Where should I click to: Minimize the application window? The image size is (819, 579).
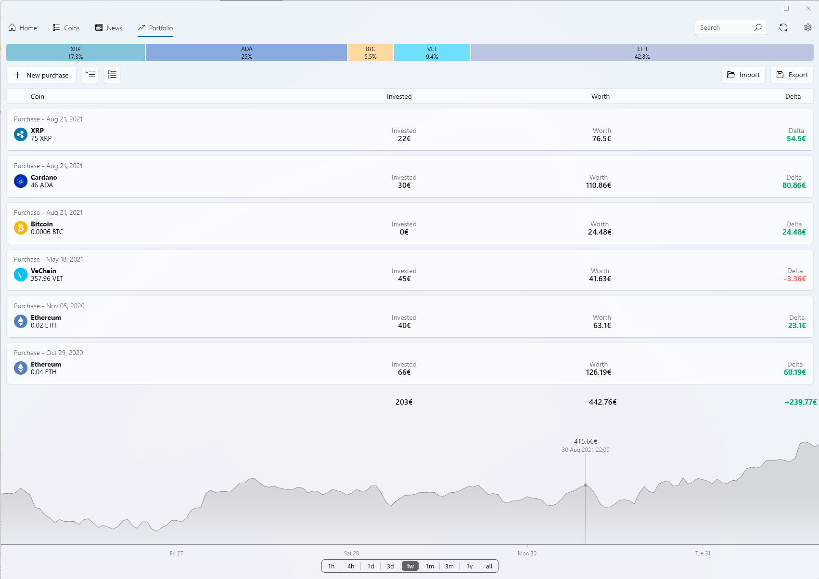click(764, 8)
